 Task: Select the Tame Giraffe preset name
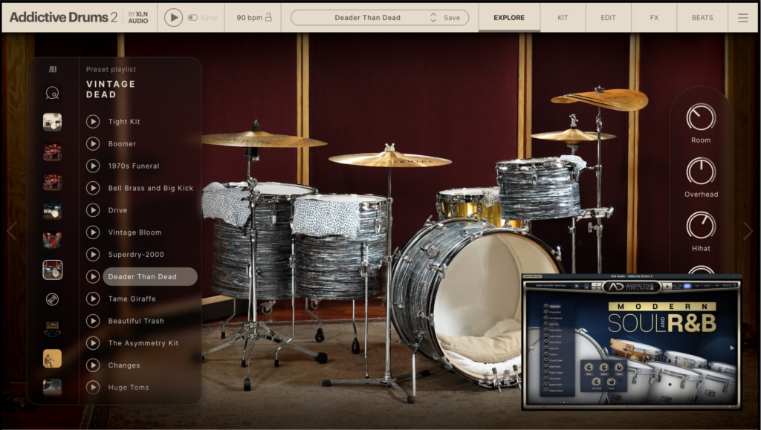pos(132,299)
